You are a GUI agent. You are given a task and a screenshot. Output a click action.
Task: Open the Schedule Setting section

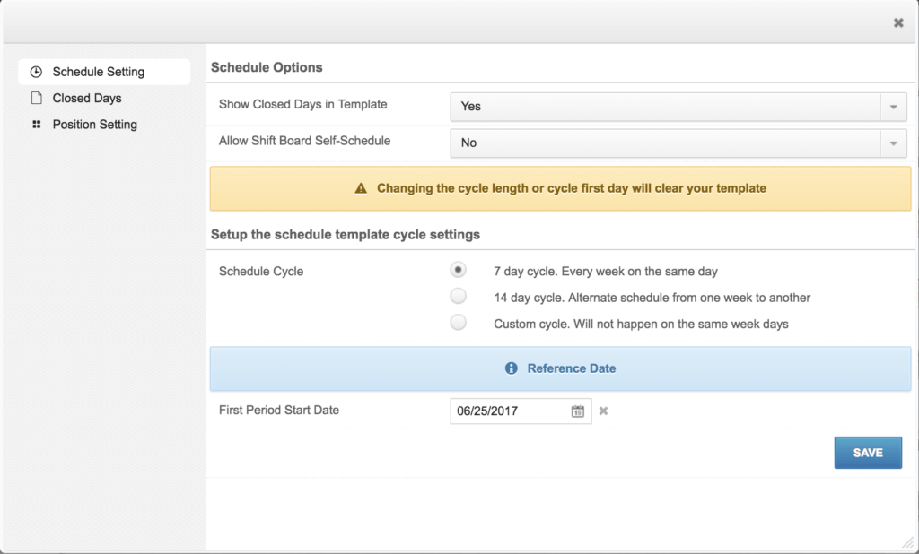coord(104,72)
